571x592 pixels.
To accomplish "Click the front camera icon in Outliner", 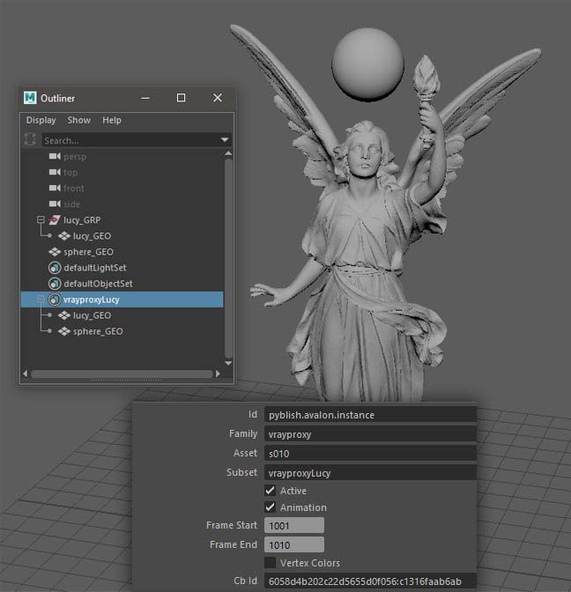I will pyautogui.click(x=55, y=188).
